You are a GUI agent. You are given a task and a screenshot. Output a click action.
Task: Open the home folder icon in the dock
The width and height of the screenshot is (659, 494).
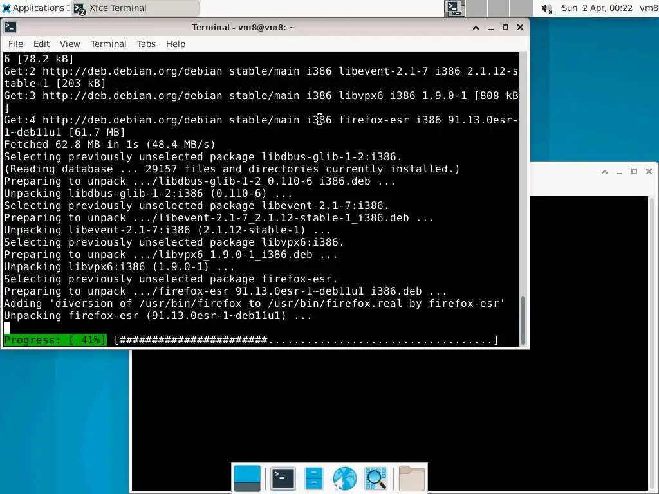[x=411, y=479]
